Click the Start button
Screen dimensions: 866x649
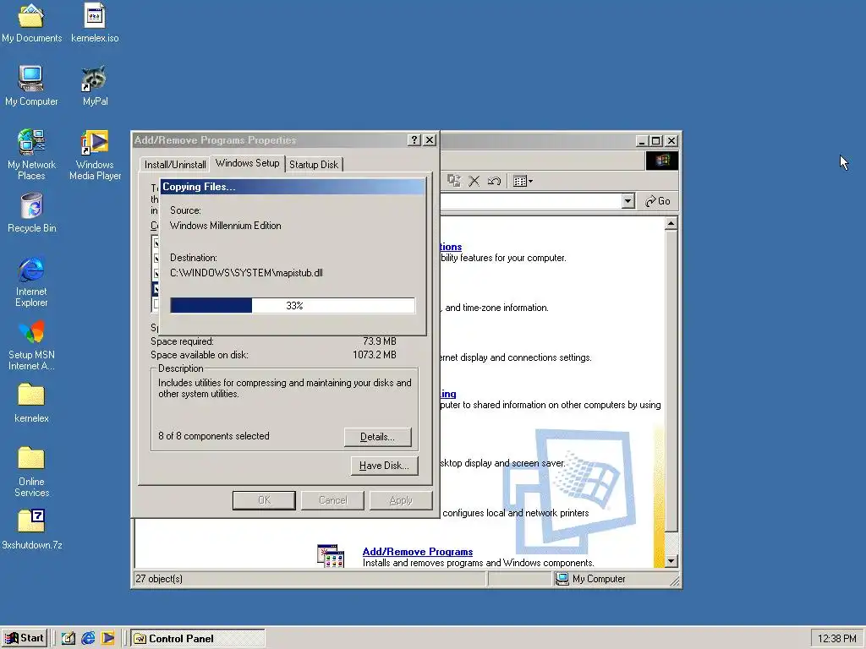[25, 638]
